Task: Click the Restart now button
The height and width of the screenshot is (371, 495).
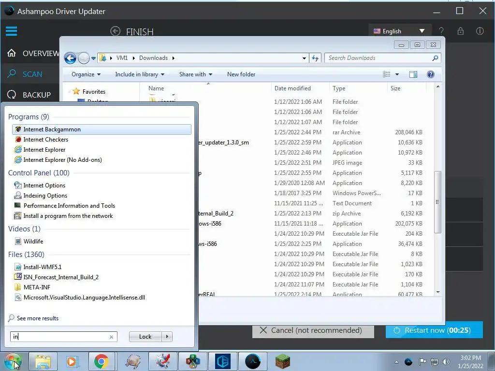Action: [434, 330]
